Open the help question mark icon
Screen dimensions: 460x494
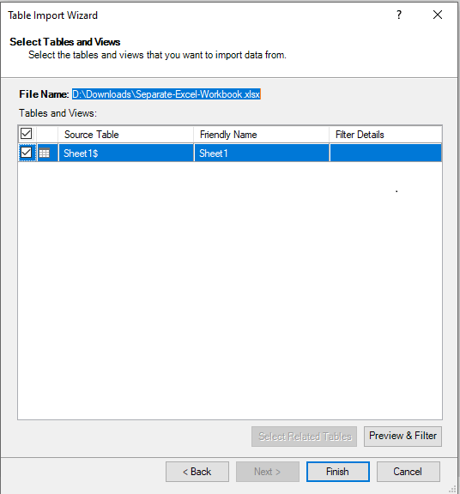399,15
